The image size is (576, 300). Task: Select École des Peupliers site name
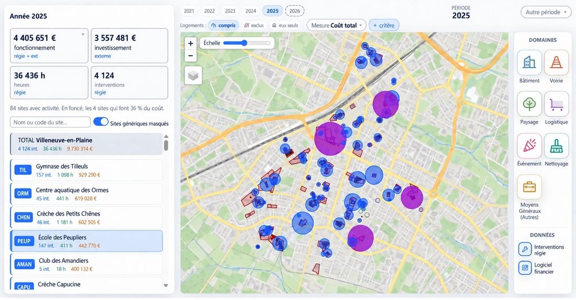tap(62, 238)
